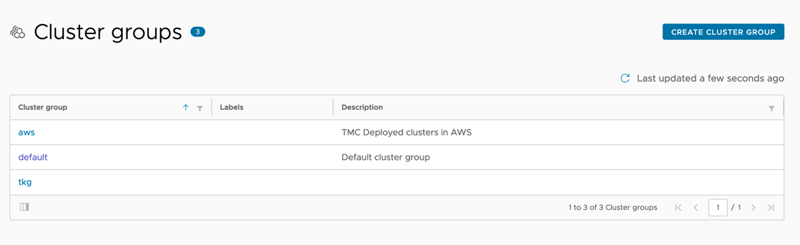Open the default cluster group link

(32, 157)
